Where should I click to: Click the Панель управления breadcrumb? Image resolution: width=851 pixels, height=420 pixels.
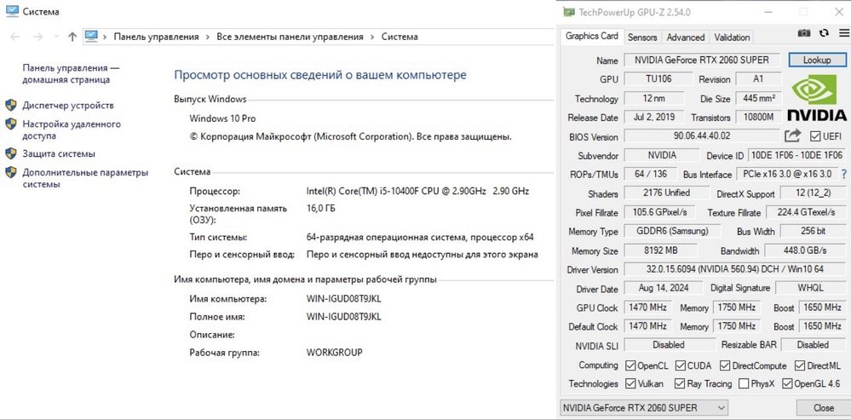point(156,37)
